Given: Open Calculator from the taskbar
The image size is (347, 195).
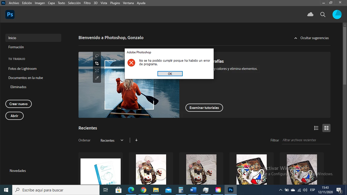Looking at the screenshot, I should click(x=181, y=190).
